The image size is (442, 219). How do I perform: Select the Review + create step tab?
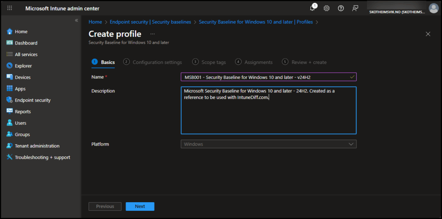tap(304, 62)
